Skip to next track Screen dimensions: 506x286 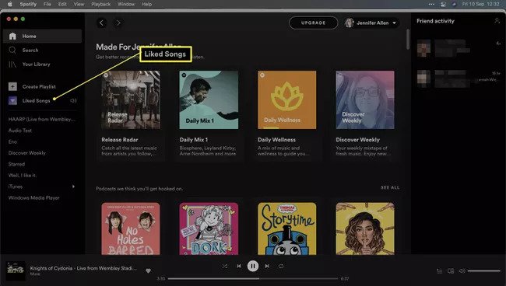(267, 266)
